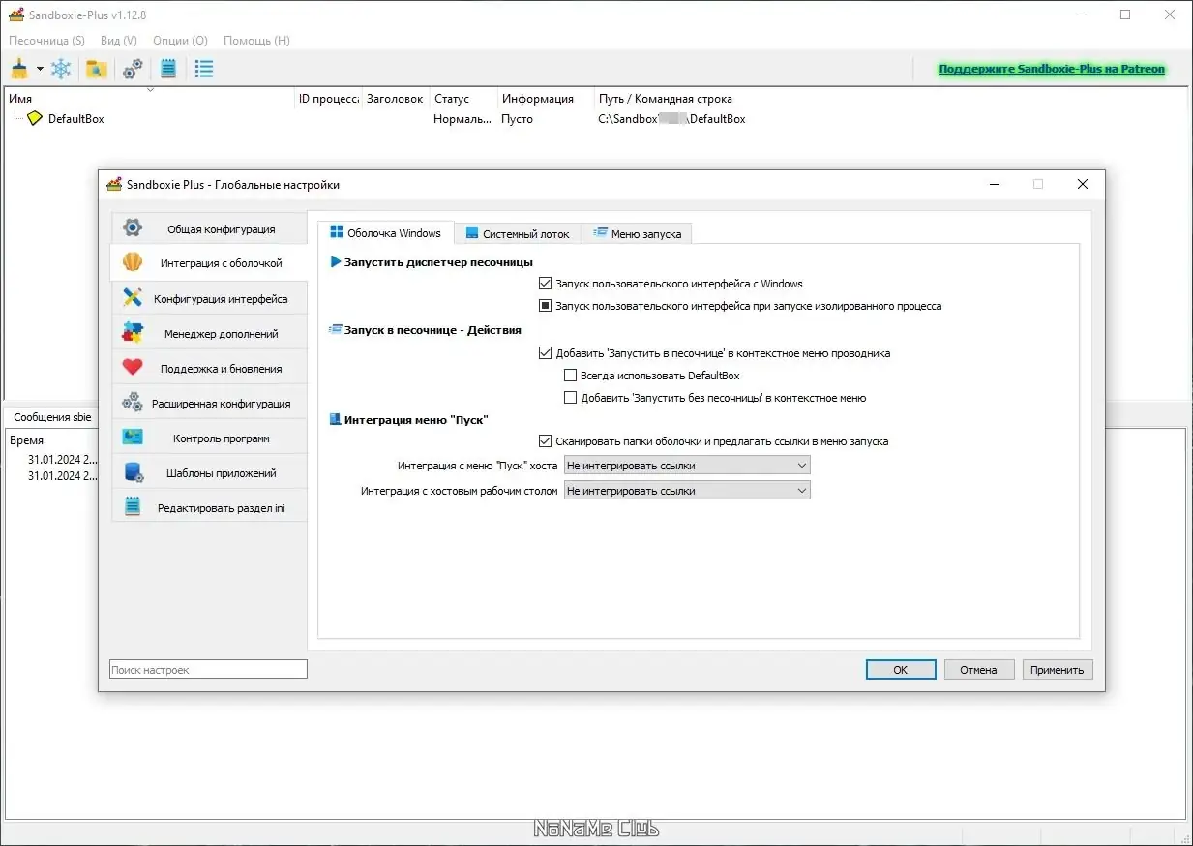Open Интеграция с меню "Пуск" хоста dropdown

[687, 466]
